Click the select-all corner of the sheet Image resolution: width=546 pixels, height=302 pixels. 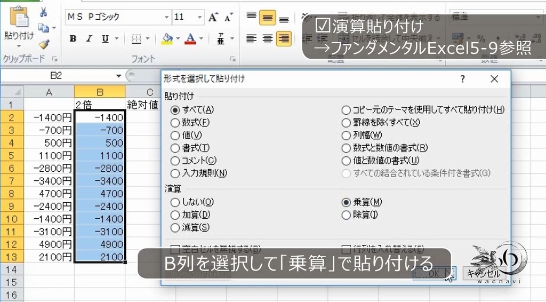click(12, 92)
